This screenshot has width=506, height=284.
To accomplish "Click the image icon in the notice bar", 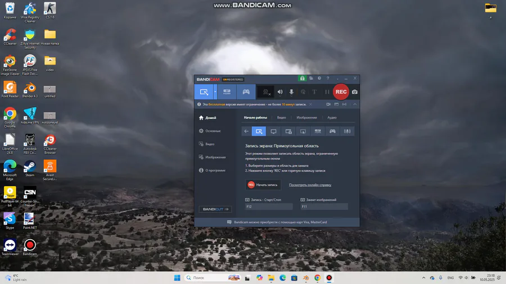I will pos(336,104).
